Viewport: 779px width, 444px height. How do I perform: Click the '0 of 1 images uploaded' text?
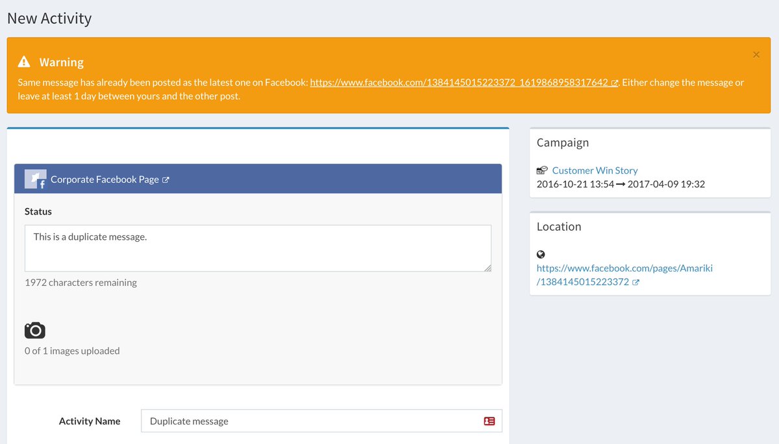(72, 351)
